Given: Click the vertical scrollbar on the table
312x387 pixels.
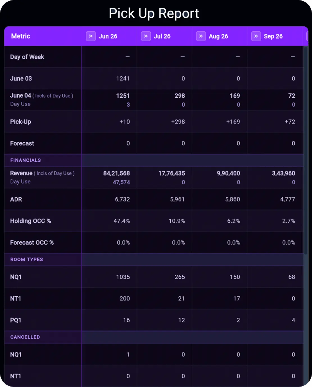Looking at the screenshot, I should pos(306,150).
